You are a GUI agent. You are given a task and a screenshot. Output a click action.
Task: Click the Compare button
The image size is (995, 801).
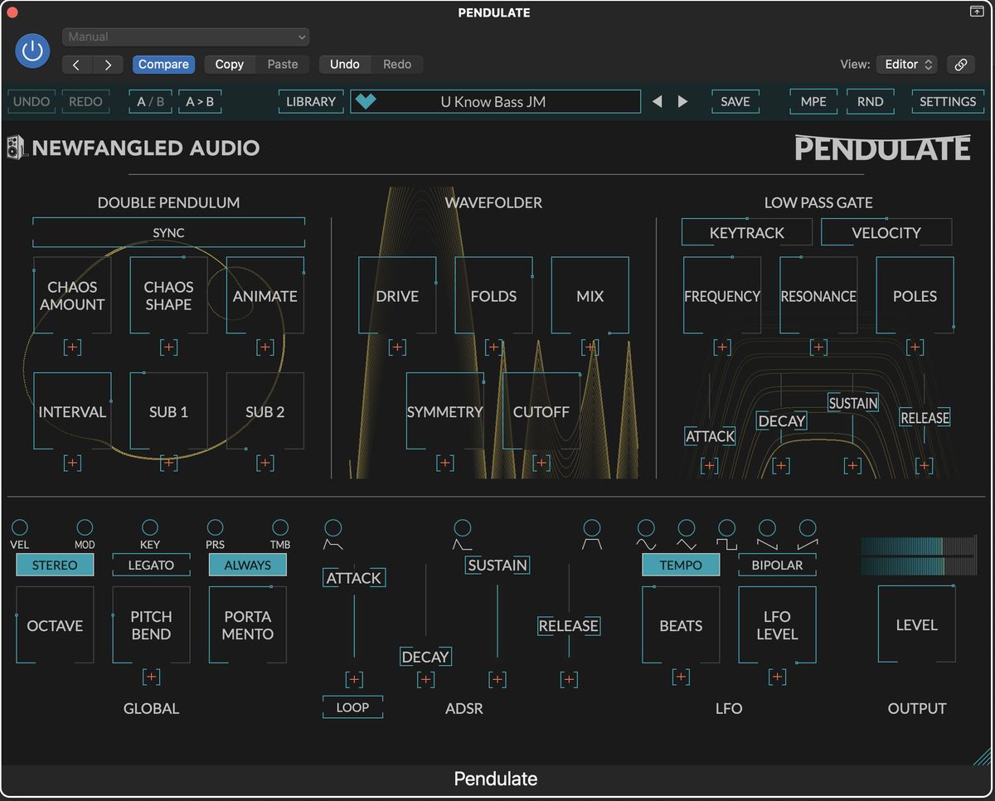click(x=163, y=65)
